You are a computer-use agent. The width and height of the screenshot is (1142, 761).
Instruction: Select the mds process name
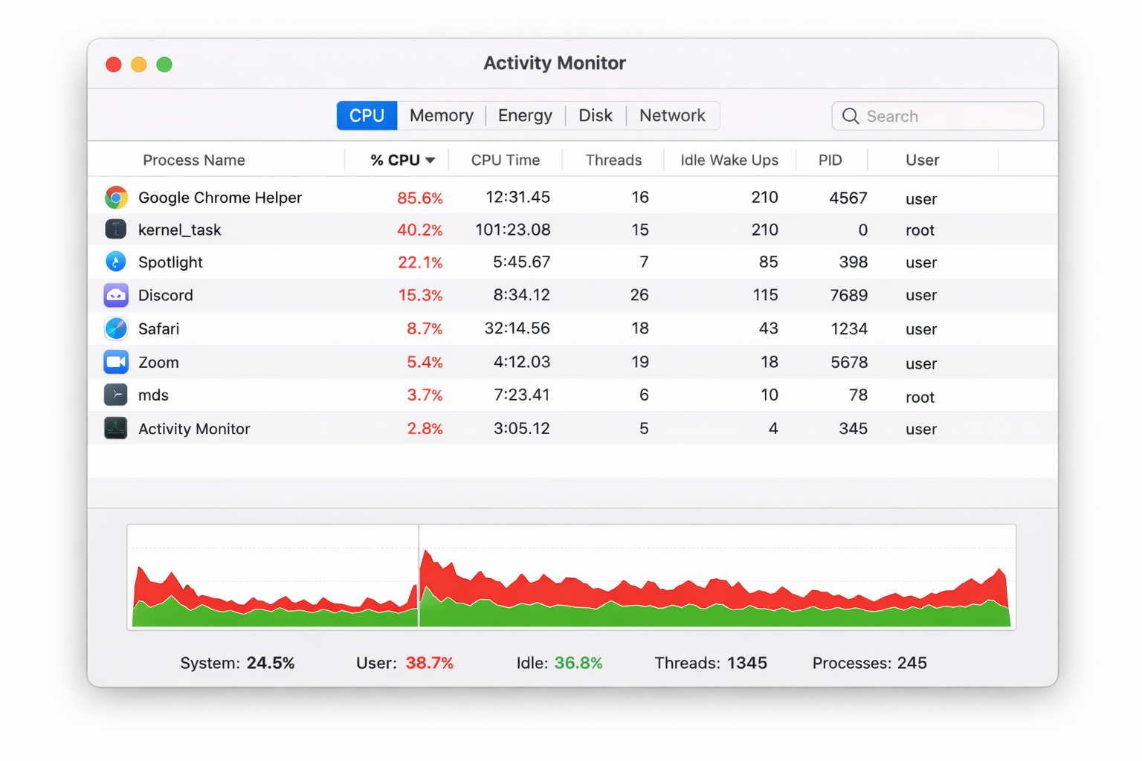coord(153,395)
